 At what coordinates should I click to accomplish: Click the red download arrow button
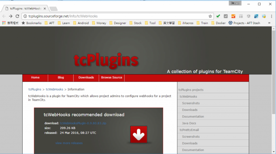139,134
